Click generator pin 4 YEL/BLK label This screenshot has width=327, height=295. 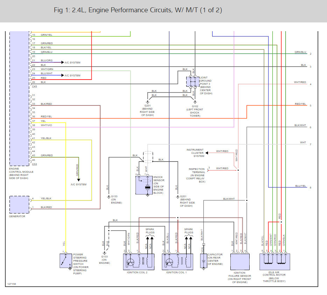(46, 198)
